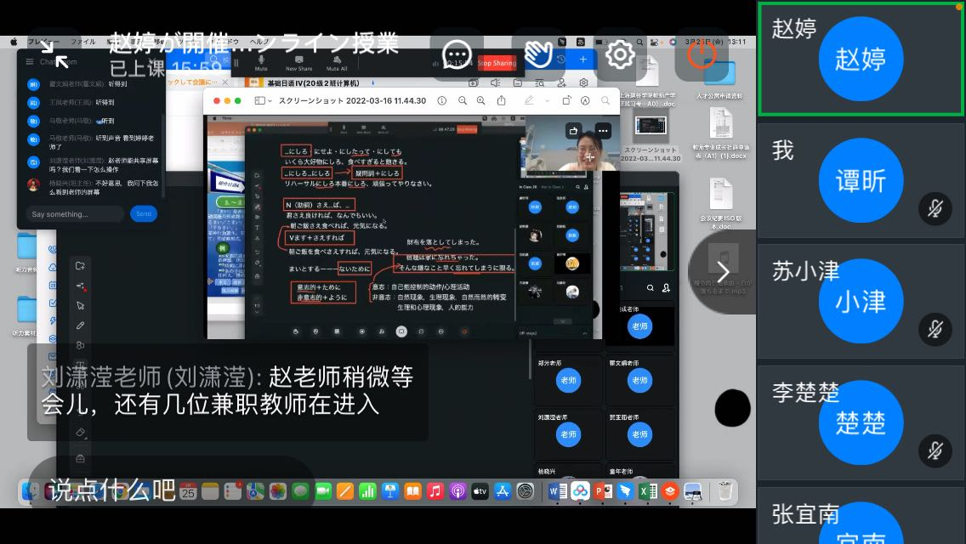Click the black floating circle button

click(x=732, y=408)
